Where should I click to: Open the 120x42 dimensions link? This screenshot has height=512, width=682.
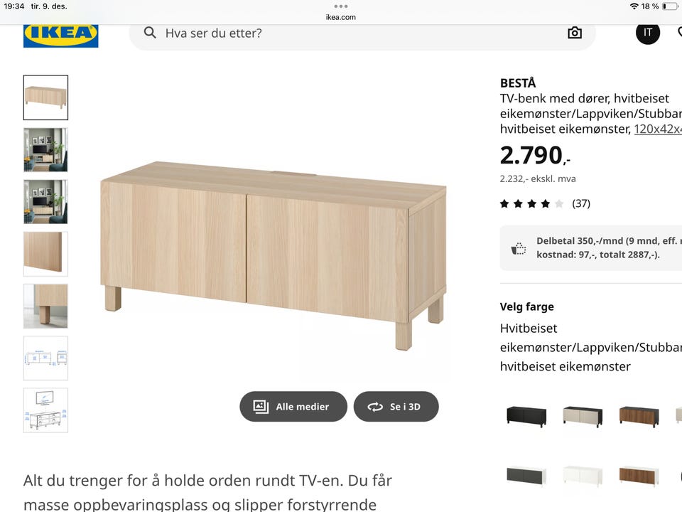pos(658,129)
